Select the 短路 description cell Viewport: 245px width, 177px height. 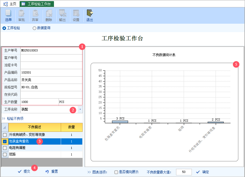click(x=35, y=154)
